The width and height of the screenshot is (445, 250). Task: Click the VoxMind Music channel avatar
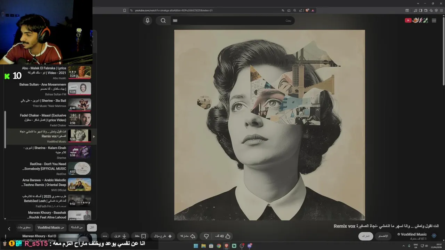point(434,236)
